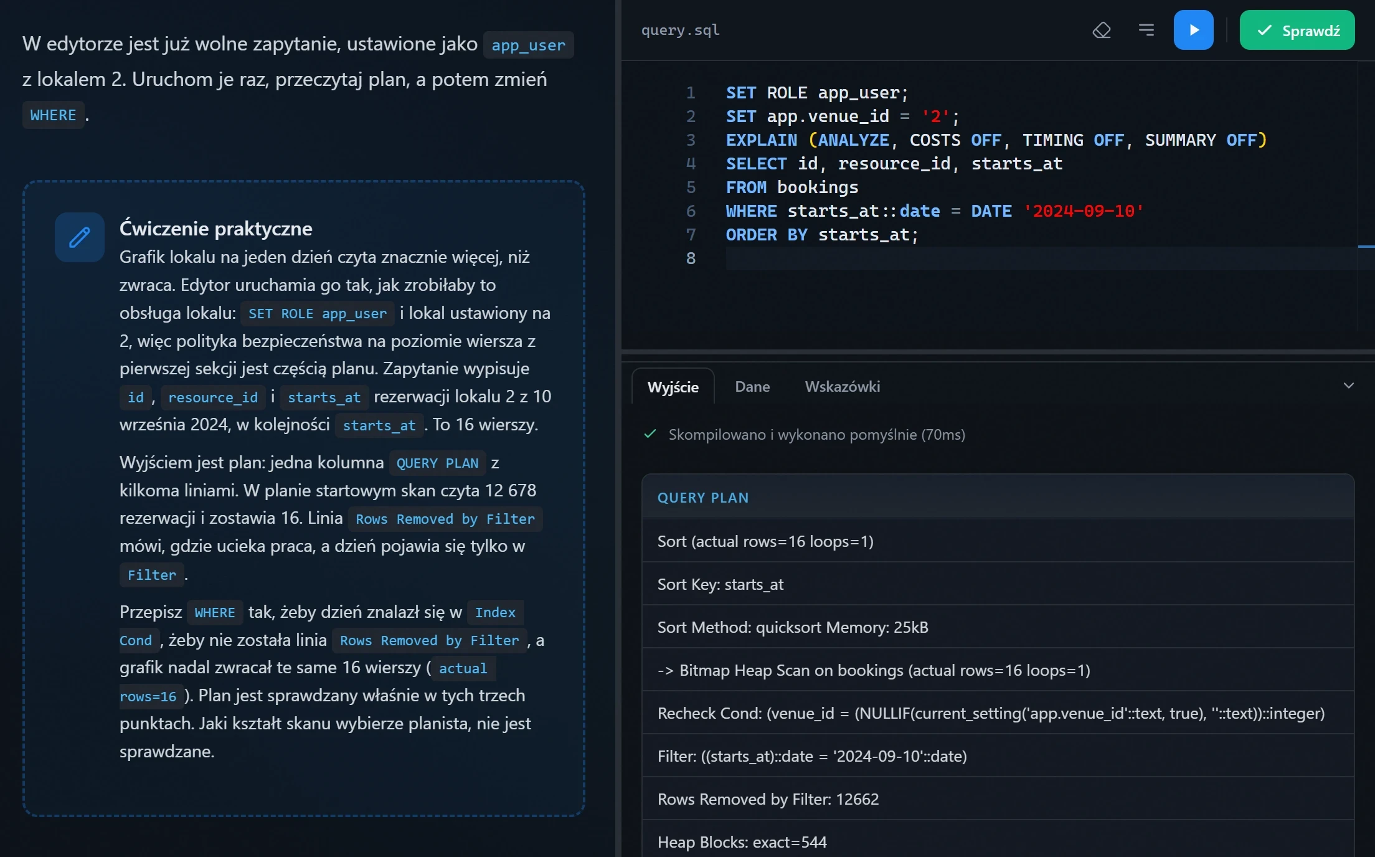Click the pencil icon beside Ćwiczenie praktyczne
Image resolution: width=1375 pixels, height=857 pixels.
(x=80, y=237)
